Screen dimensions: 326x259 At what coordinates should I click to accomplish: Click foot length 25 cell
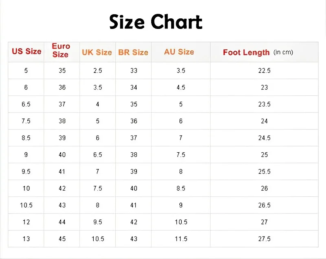(264, 155)
